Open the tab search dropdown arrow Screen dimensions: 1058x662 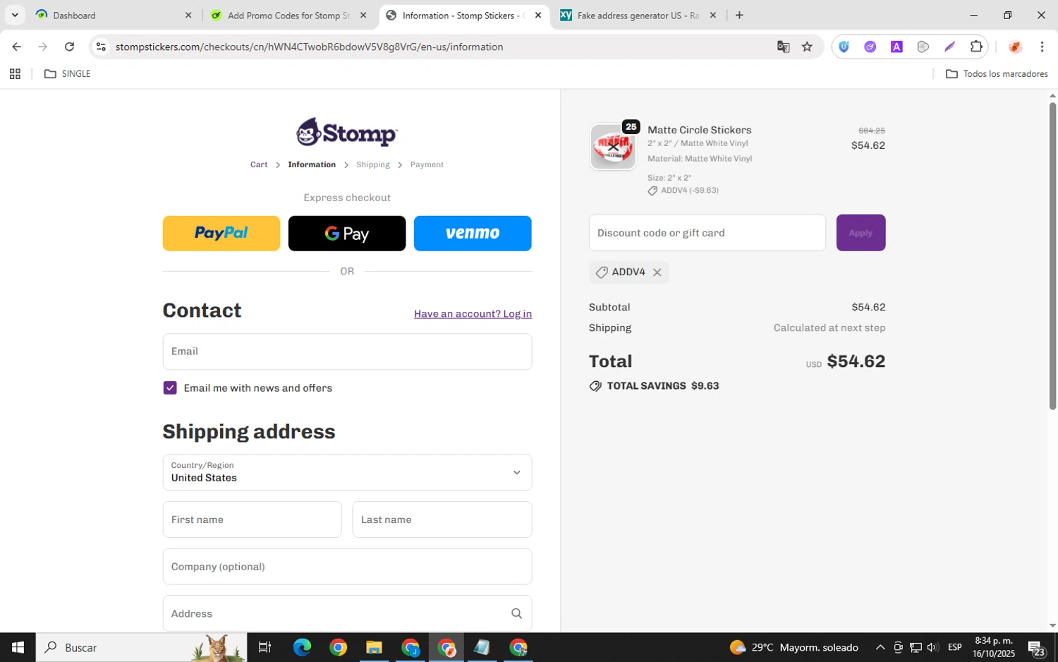(x=15, y=15)
